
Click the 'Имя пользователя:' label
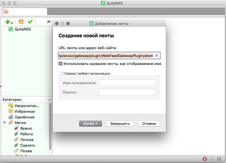(80, 83)
